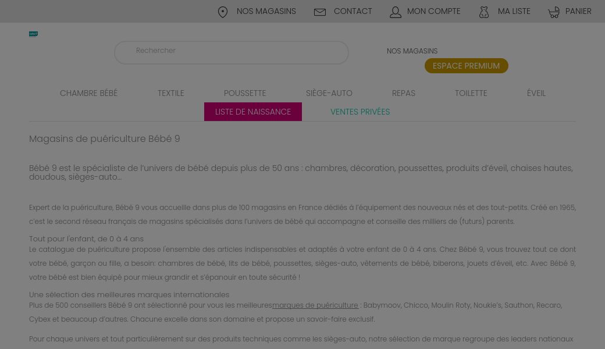
Task: Follow the marques de puériculture link
Action: coord(315,305)
